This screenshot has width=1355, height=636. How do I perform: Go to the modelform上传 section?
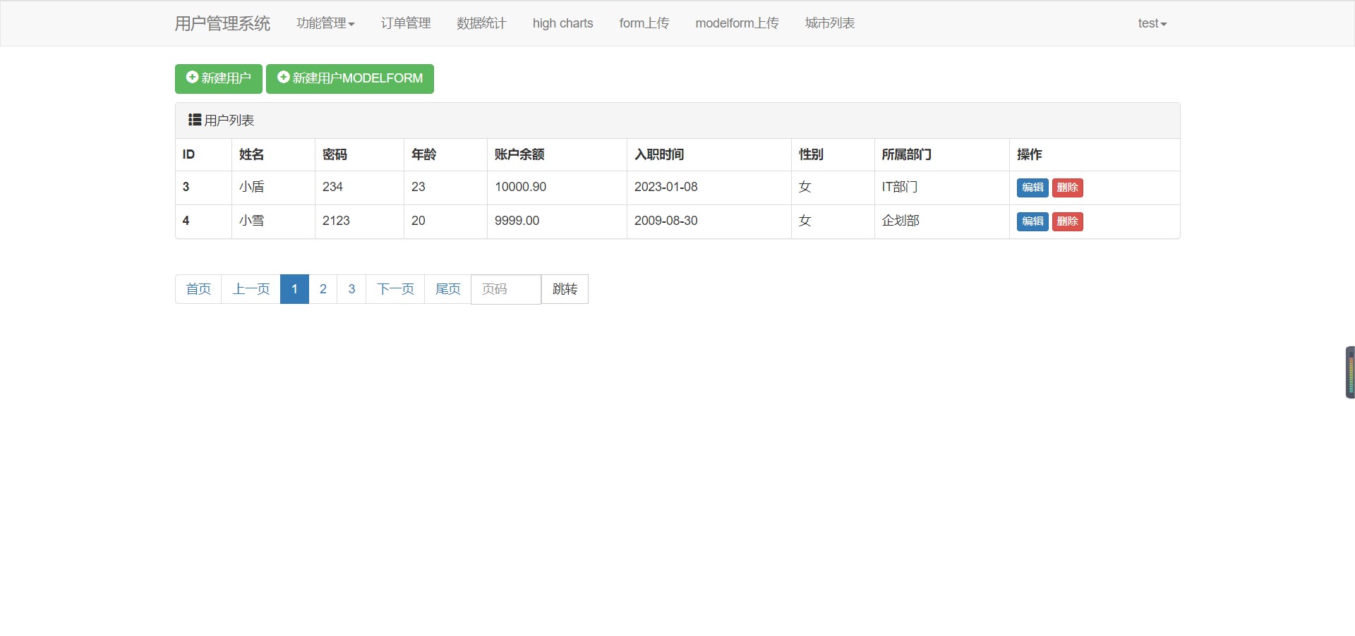pyautogui.click(x=737, y=23)
